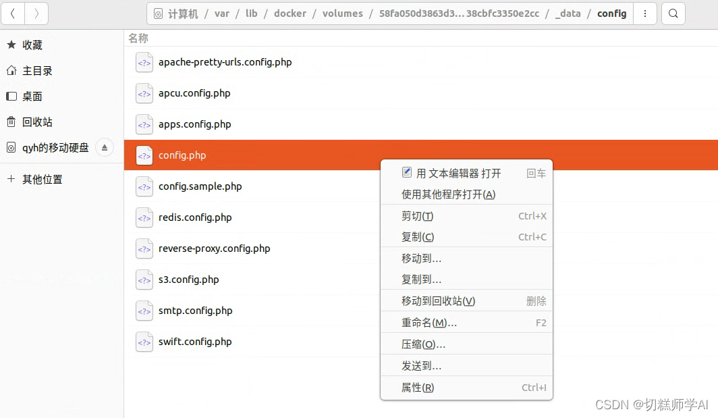Viewport: 718px width, 418px height.
Task: Click the smtp.config.php file icon
Action: click(x=144, y=312)
